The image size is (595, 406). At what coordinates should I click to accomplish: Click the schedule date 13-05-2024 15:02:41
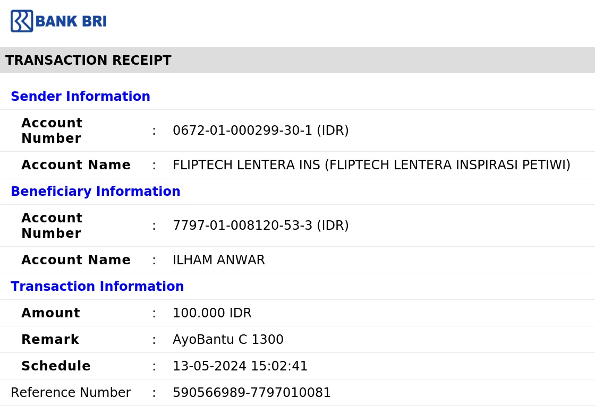(240, 366)
